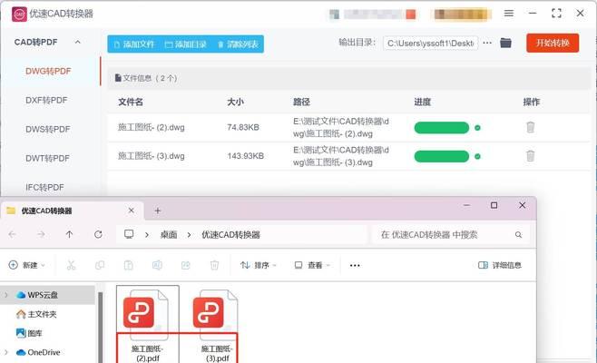Select 主文件夹 in navigation pane
Screen dimensions: 597x363
[x=36, y=314]
